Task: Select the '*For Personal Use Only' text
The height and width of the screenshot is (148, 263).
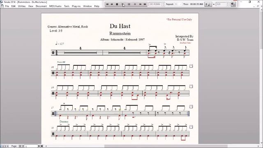Action: pos(179,19)
